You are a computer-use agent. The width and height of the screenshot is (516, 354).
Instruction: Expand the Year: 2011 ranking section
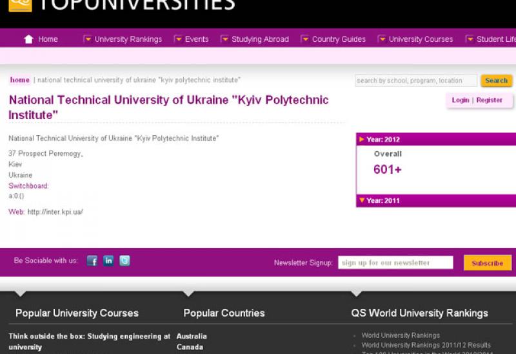point(436,200)
